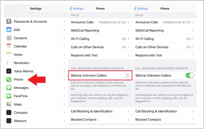
Task: Tap the Compass icon
Action: (9, 113)
